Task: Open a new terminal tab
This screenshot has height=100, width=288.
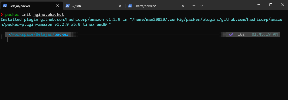Action: tap(194, 6)
